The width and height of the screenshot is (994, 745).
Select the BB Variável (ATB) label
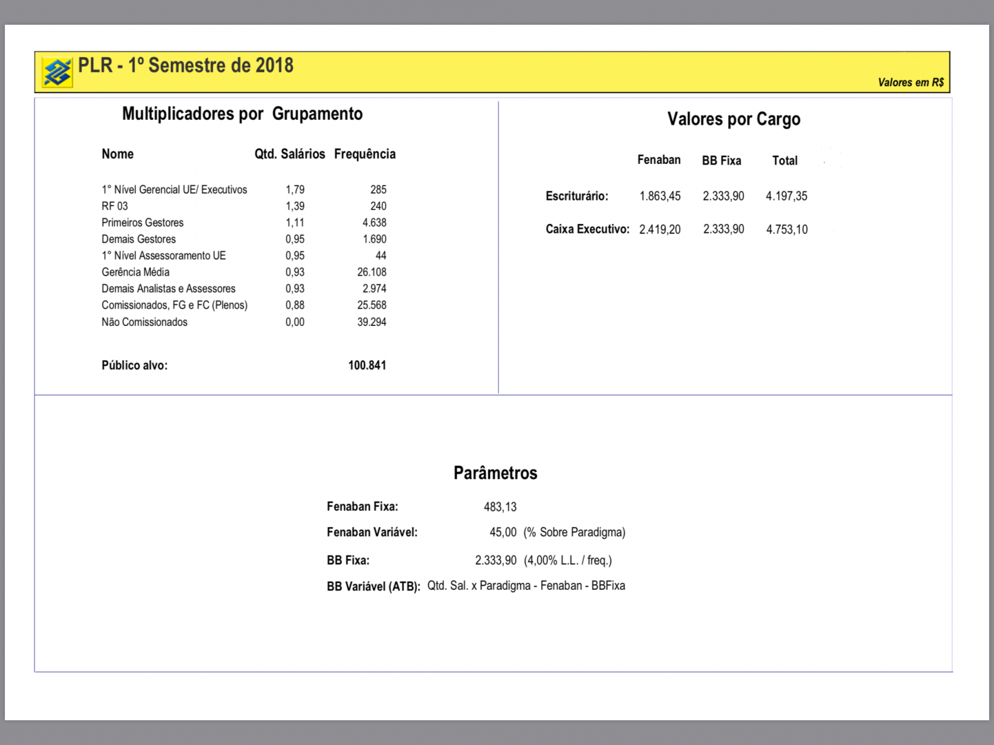click(373, 587)
